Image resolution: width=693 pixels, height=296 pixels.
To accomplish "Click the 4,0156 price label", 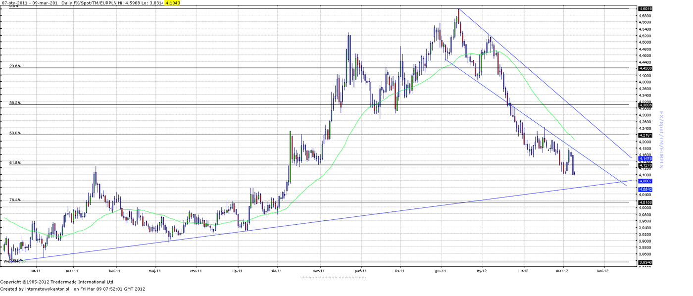I will point(645,202).
